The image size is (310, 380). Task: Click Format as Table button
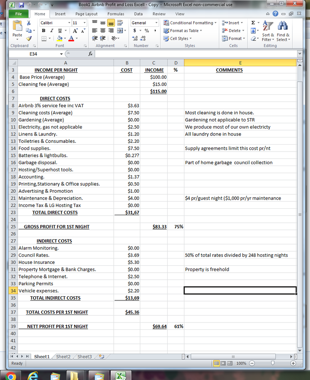pos(183,30)
